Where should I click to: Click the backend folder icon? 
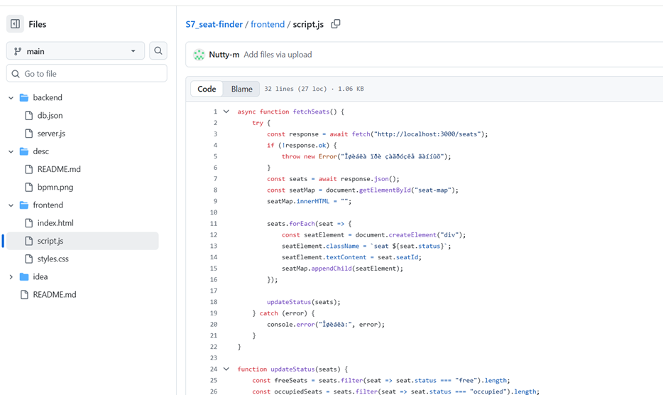(x=24, y=97)
